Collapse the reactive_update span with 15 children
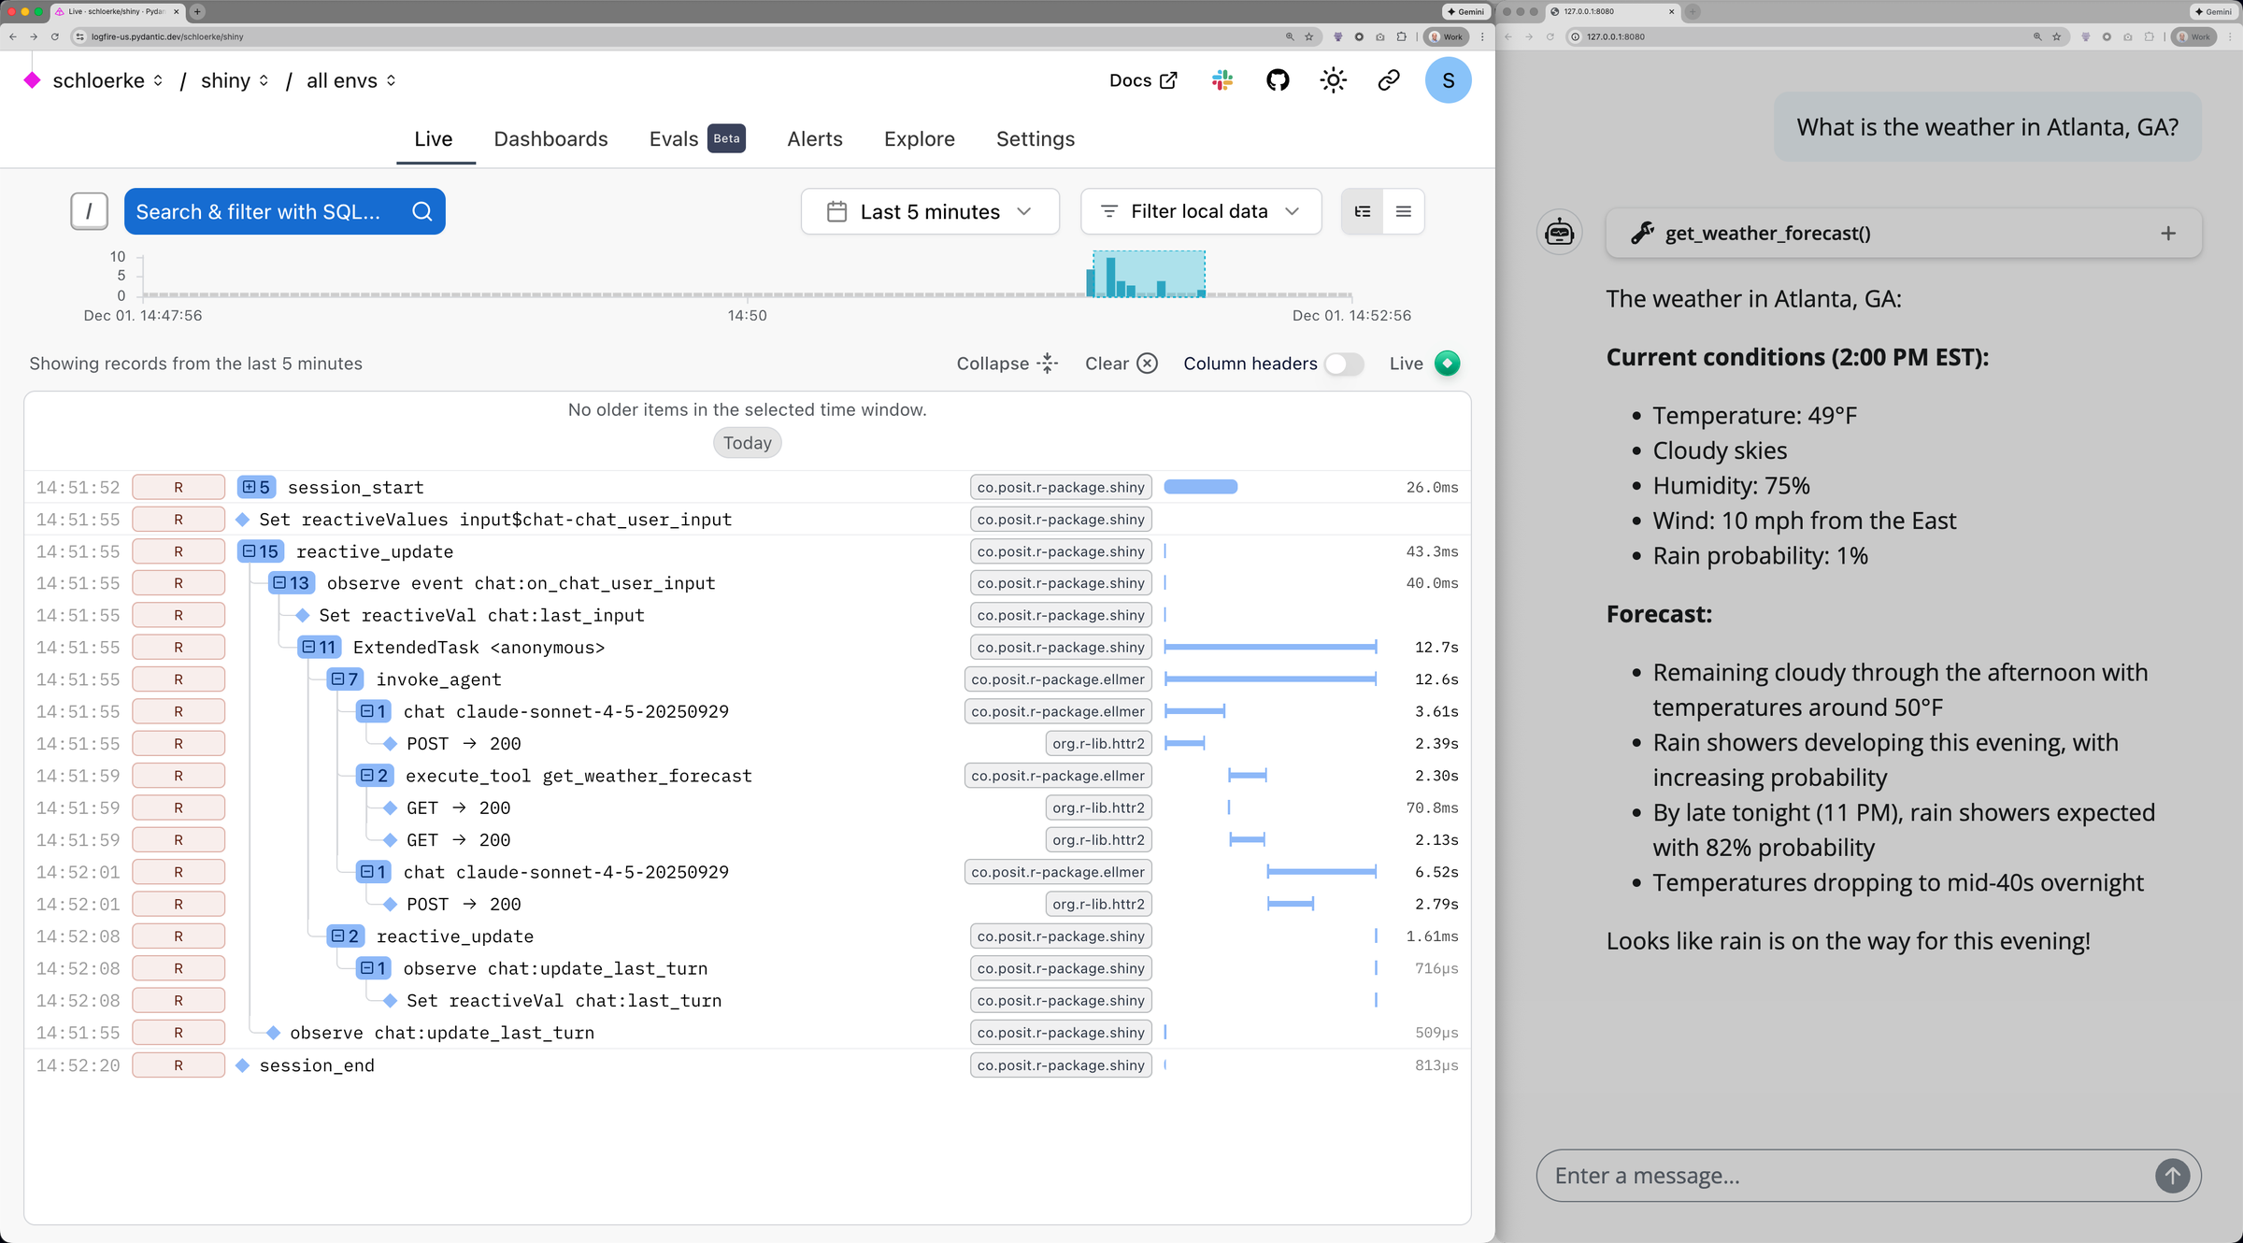Image resolution: width=2243 pixels, height=1243 pixels. (x=260, y=551)
